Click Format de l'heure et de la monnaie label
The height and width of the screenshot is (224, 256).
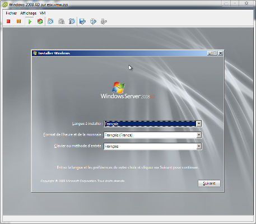[x=73, y=134]
